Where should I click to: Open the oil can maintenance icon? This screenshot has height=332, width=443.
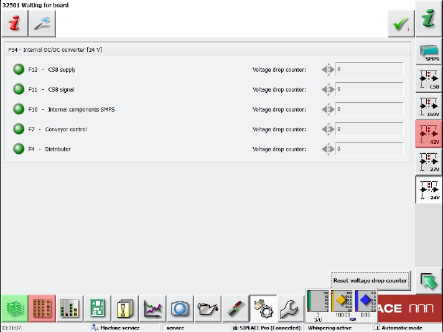[208, 308]
